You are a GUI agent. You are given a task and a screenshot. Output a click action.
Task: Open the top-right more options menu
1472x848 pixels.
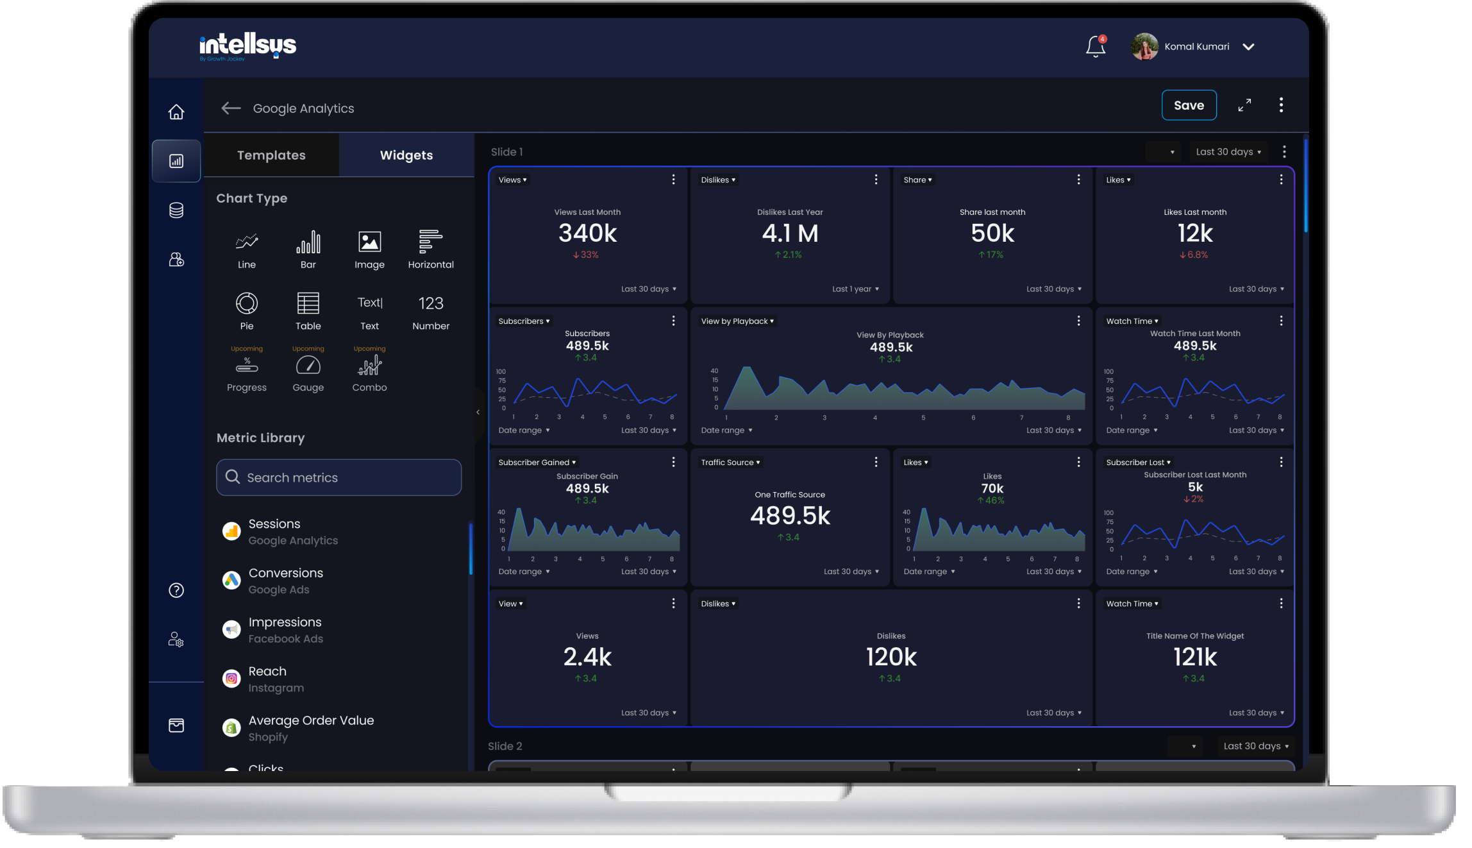(x=1282, y=105)
